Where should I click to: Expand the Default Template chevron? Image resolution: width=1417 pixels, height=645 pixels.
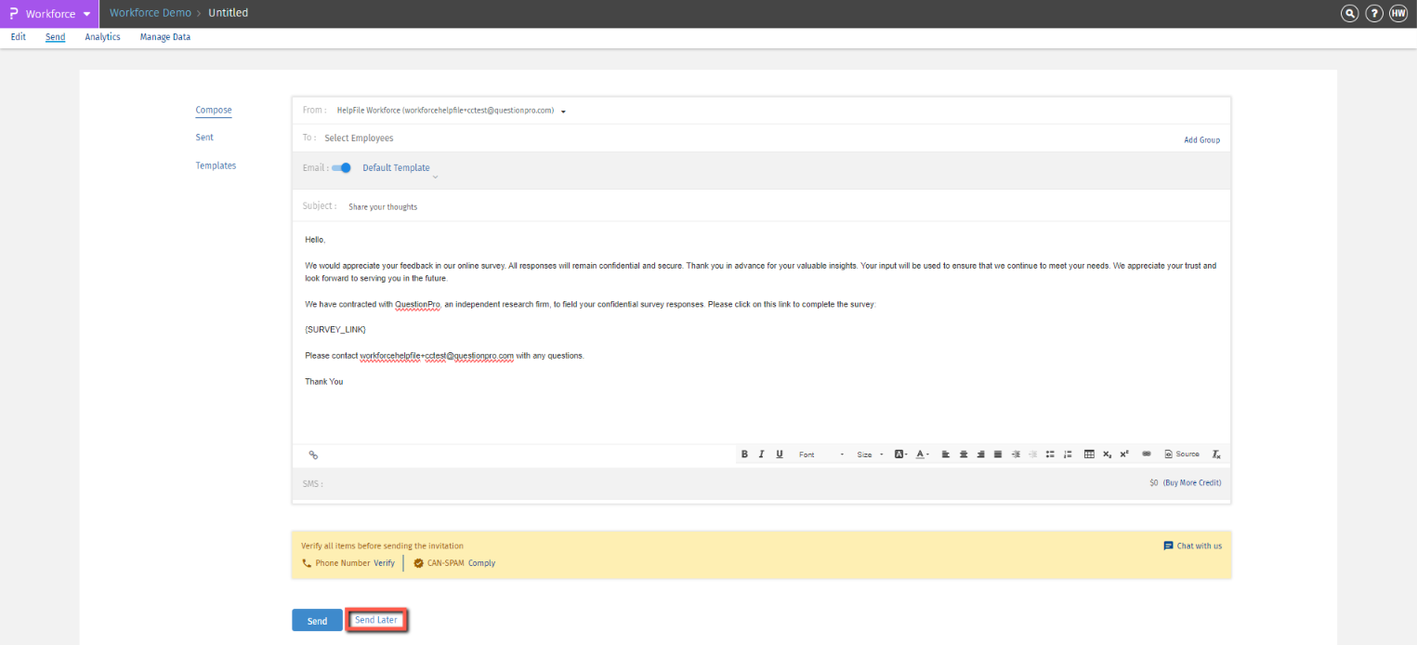[435, 177]
